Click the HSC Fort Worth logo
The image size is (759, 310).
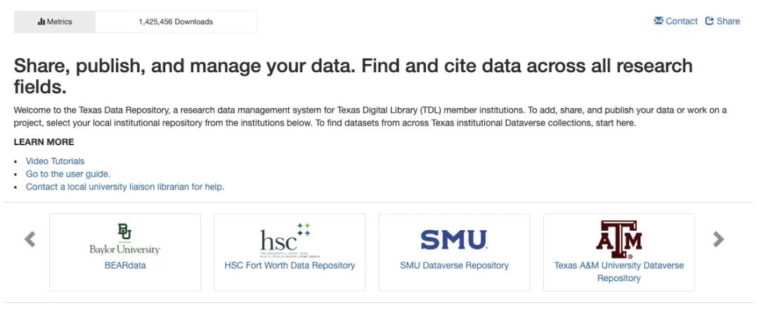tap(285, 240)
